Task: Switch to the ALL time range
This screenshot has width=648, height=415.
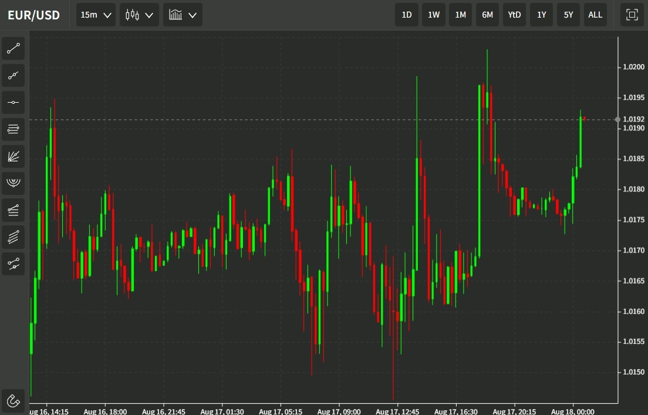Action: pos(595,15)
